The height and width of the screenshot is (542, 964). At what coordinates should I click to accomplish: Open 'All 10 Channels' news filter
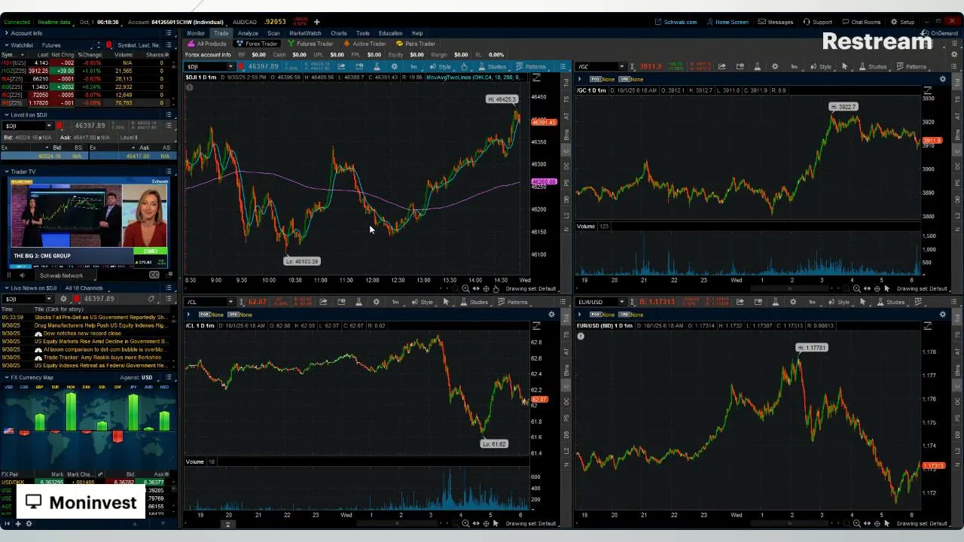point(84,288)
